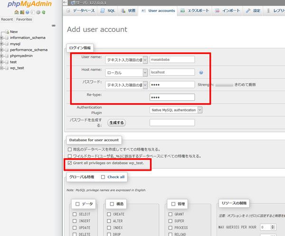Expand the mysql tree node
Screen dimensions: 285x236
(1, 44)
